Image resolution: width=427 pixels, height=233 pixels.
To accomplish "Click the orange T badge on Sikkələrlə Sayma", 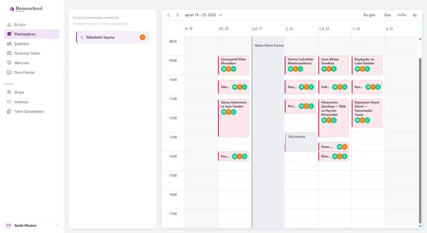I will point(143,37).
